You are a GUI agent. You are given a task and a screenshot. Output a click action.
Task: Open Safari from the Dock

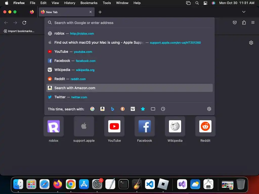tap(45, 184)
